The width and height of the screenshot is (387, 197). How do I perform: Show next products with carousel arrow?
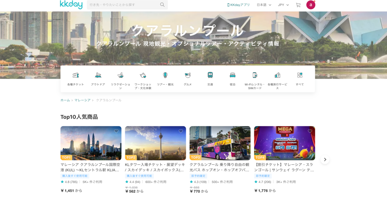pyautogui.click(x=325, y=159)
